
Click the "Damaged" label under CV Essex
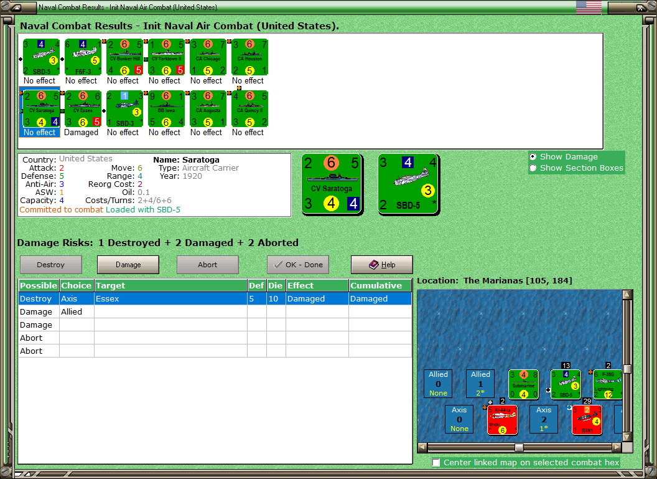click(82, 132)
